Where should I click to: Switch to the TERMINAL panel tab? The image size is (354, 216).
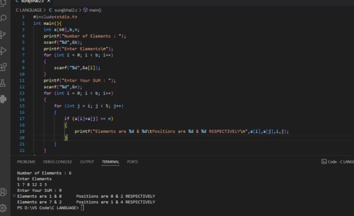(111, 162)
